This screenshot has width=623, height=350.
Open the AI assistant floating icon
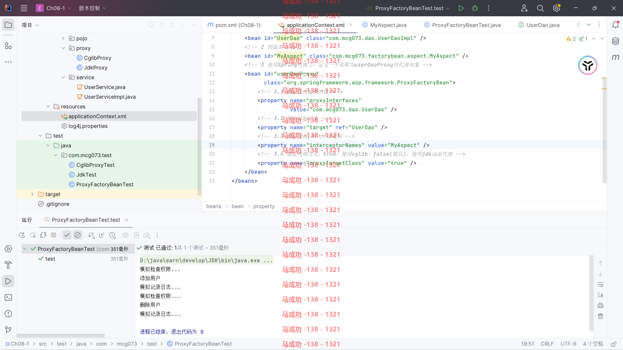pyautogui.click(x=587, y=65)
